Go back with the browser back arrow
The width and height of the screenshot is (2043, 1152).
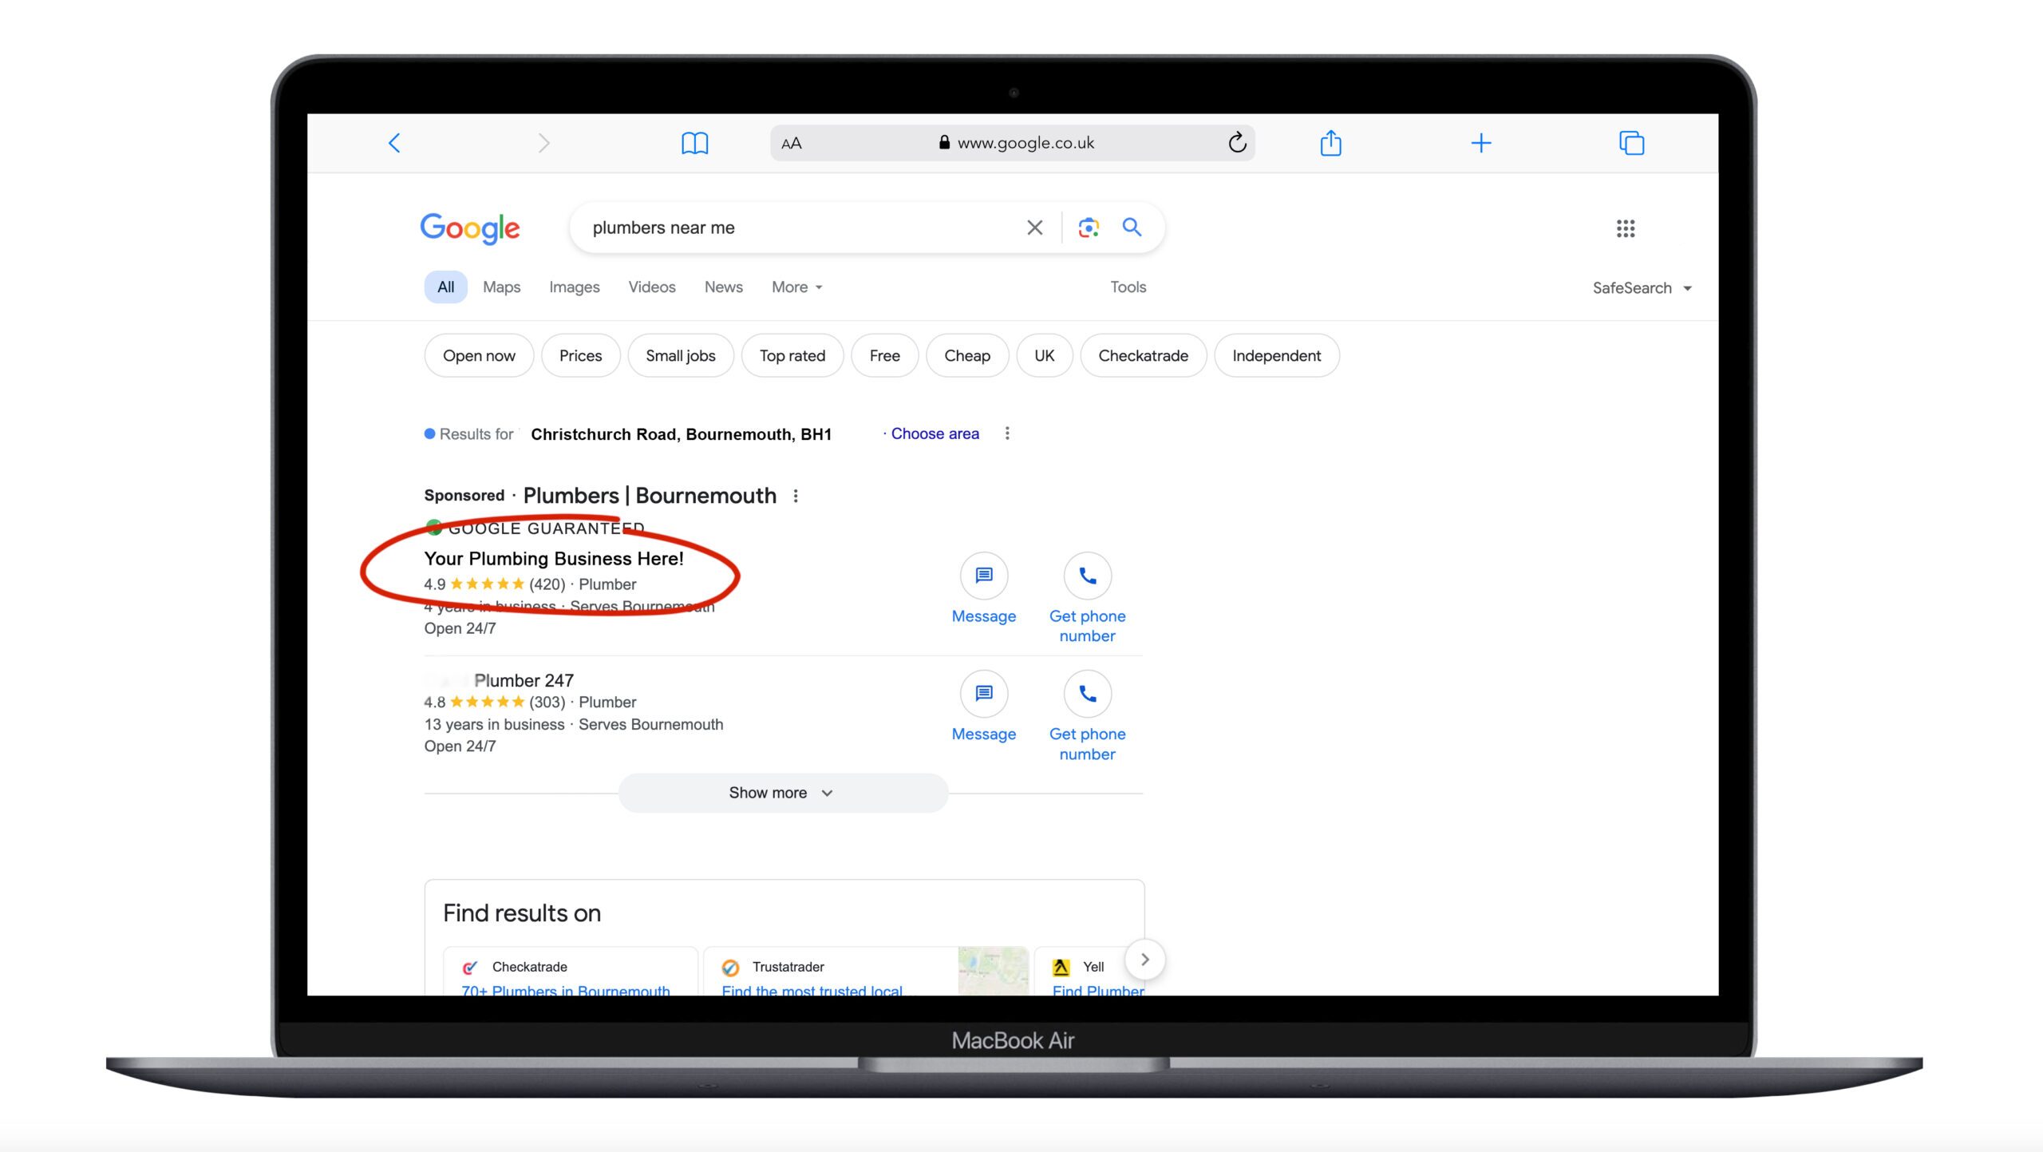pos(394,143)
